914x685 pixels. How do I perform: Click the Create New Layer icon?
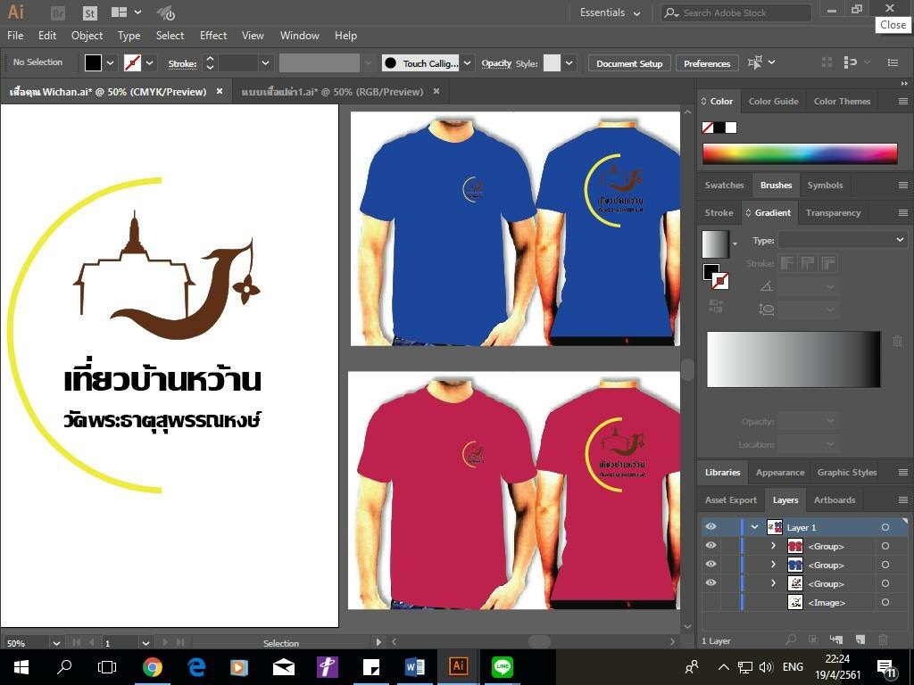point(860,640)
